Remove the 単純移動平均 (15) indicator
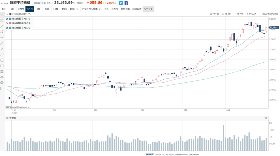 pos(7,19)
